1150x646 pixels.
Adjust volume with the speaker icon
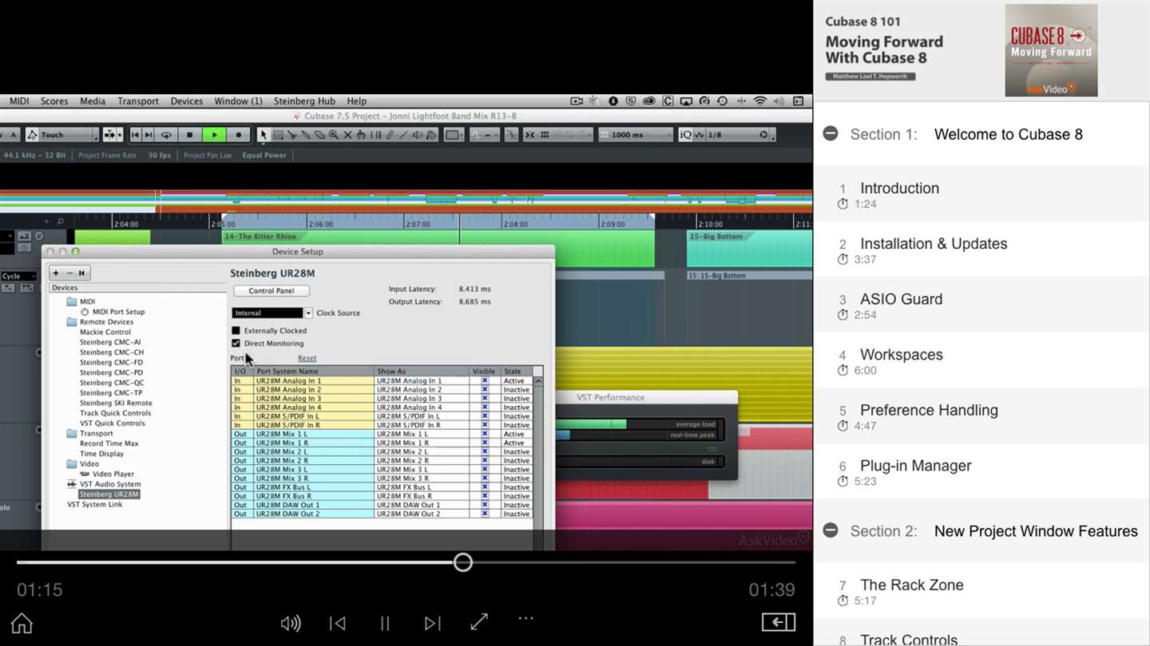coord(291,623)
